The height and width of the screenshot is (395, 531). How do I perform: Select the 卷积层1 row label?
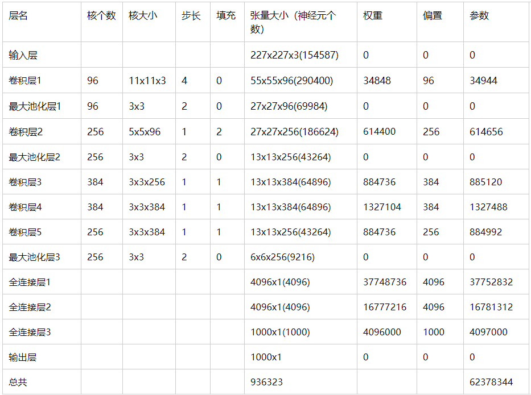pyautogui.click(x=24, y=81)
